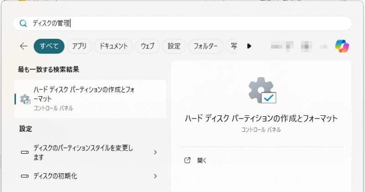Switch to the 設定 filter tab
The width and height of the screenshot is (365, 192).
tap(174, 46)
